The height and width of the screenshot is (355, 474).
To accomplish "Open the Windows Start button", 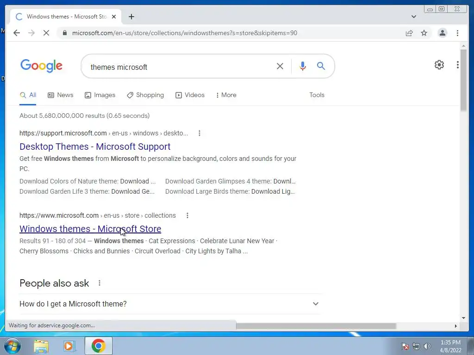I will 12,346.
